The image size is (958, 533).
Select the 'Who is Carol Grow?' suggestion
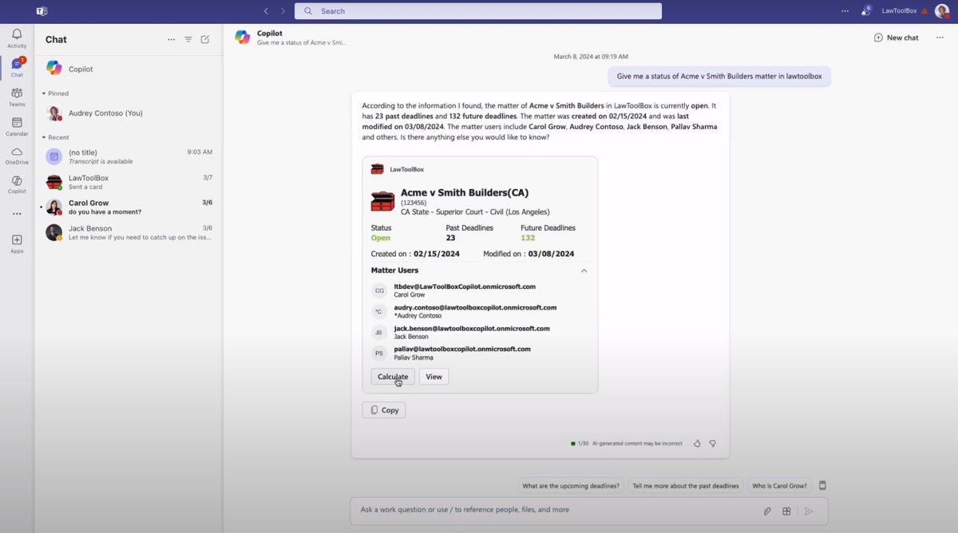(x=780, y=485)
